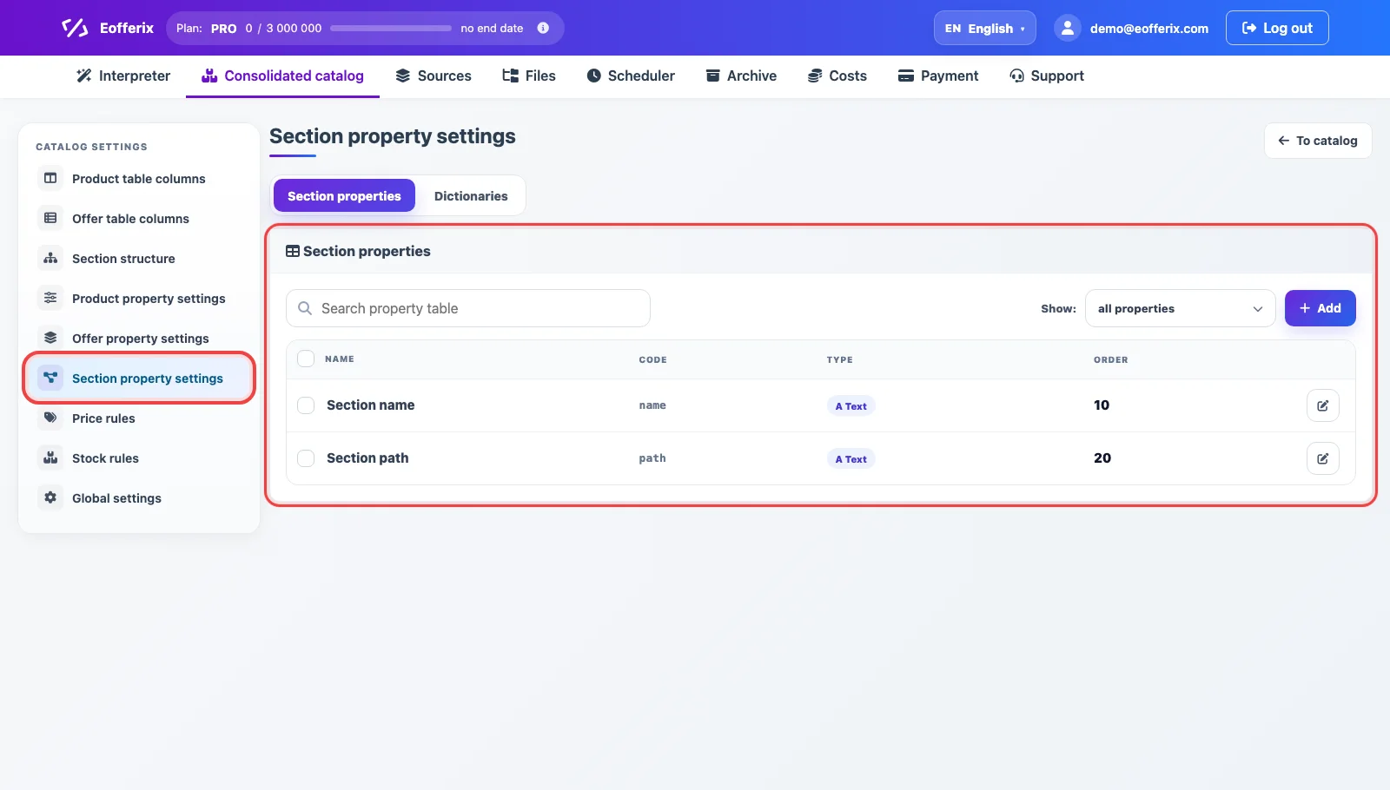The image size is (1390, 790).
Task: Click the Support headset icon
Action: (1016, 76)
